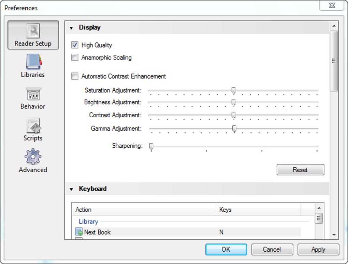Cancel the Preferences dialog

(272, 249)
